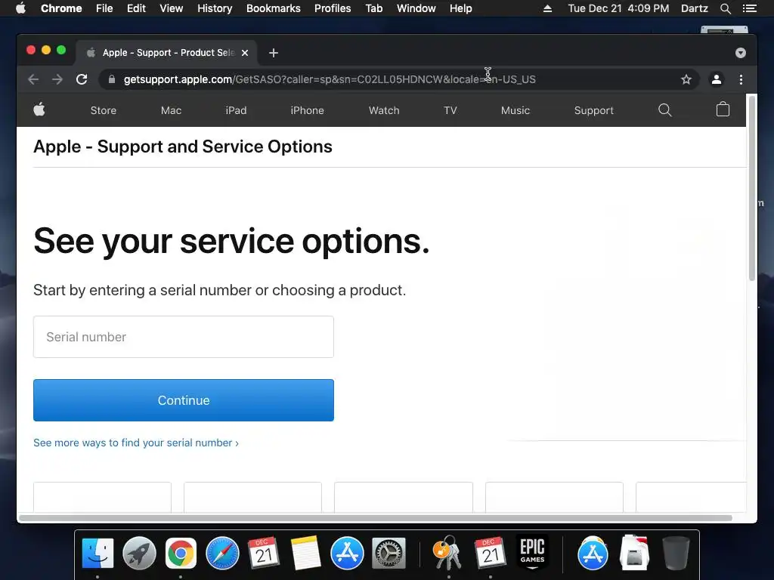The width and height of the screenshot is (774, 580).
Task: Click the Chrome forward arrow button
Action: tap(57, 79)
